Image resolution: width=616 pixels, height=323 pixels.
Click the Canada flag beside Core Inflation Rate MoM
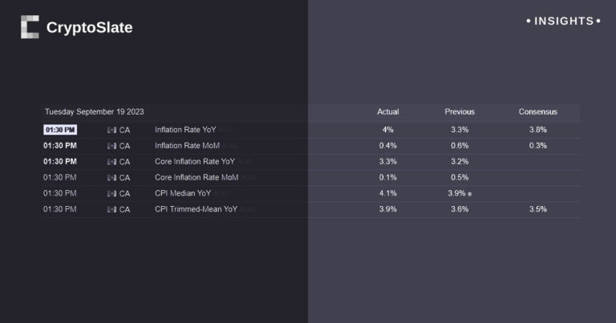pos(111,177)
